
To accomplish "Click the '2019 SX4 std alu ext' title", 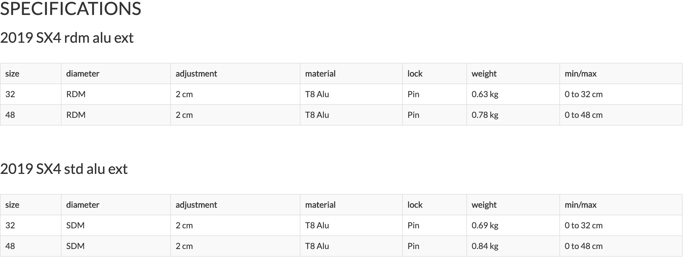I will [x=64, y=169].
